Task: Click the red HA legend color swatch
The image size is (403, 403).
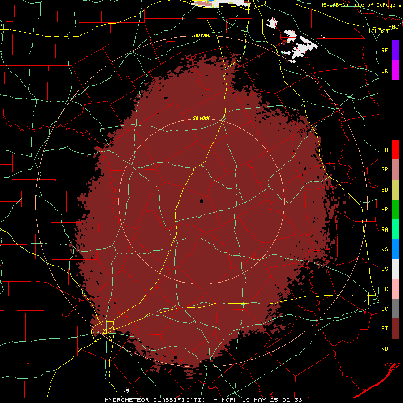Action: pos(395,150)
